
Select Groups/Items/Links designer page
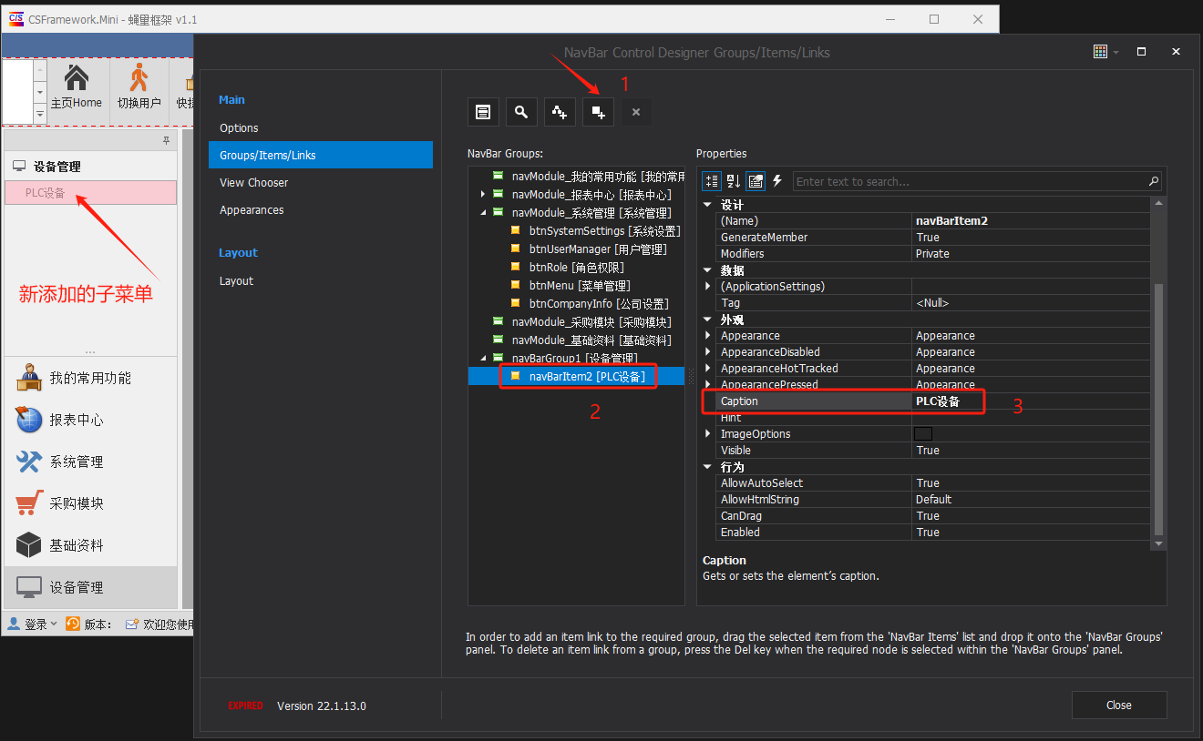coord(320,155)
